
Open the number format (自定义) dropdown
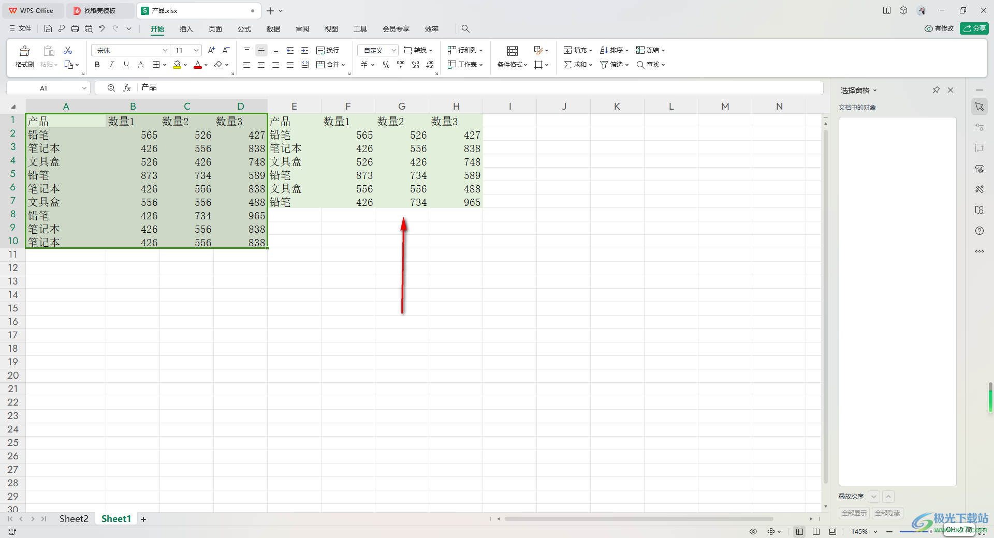[x=393, y=50]
